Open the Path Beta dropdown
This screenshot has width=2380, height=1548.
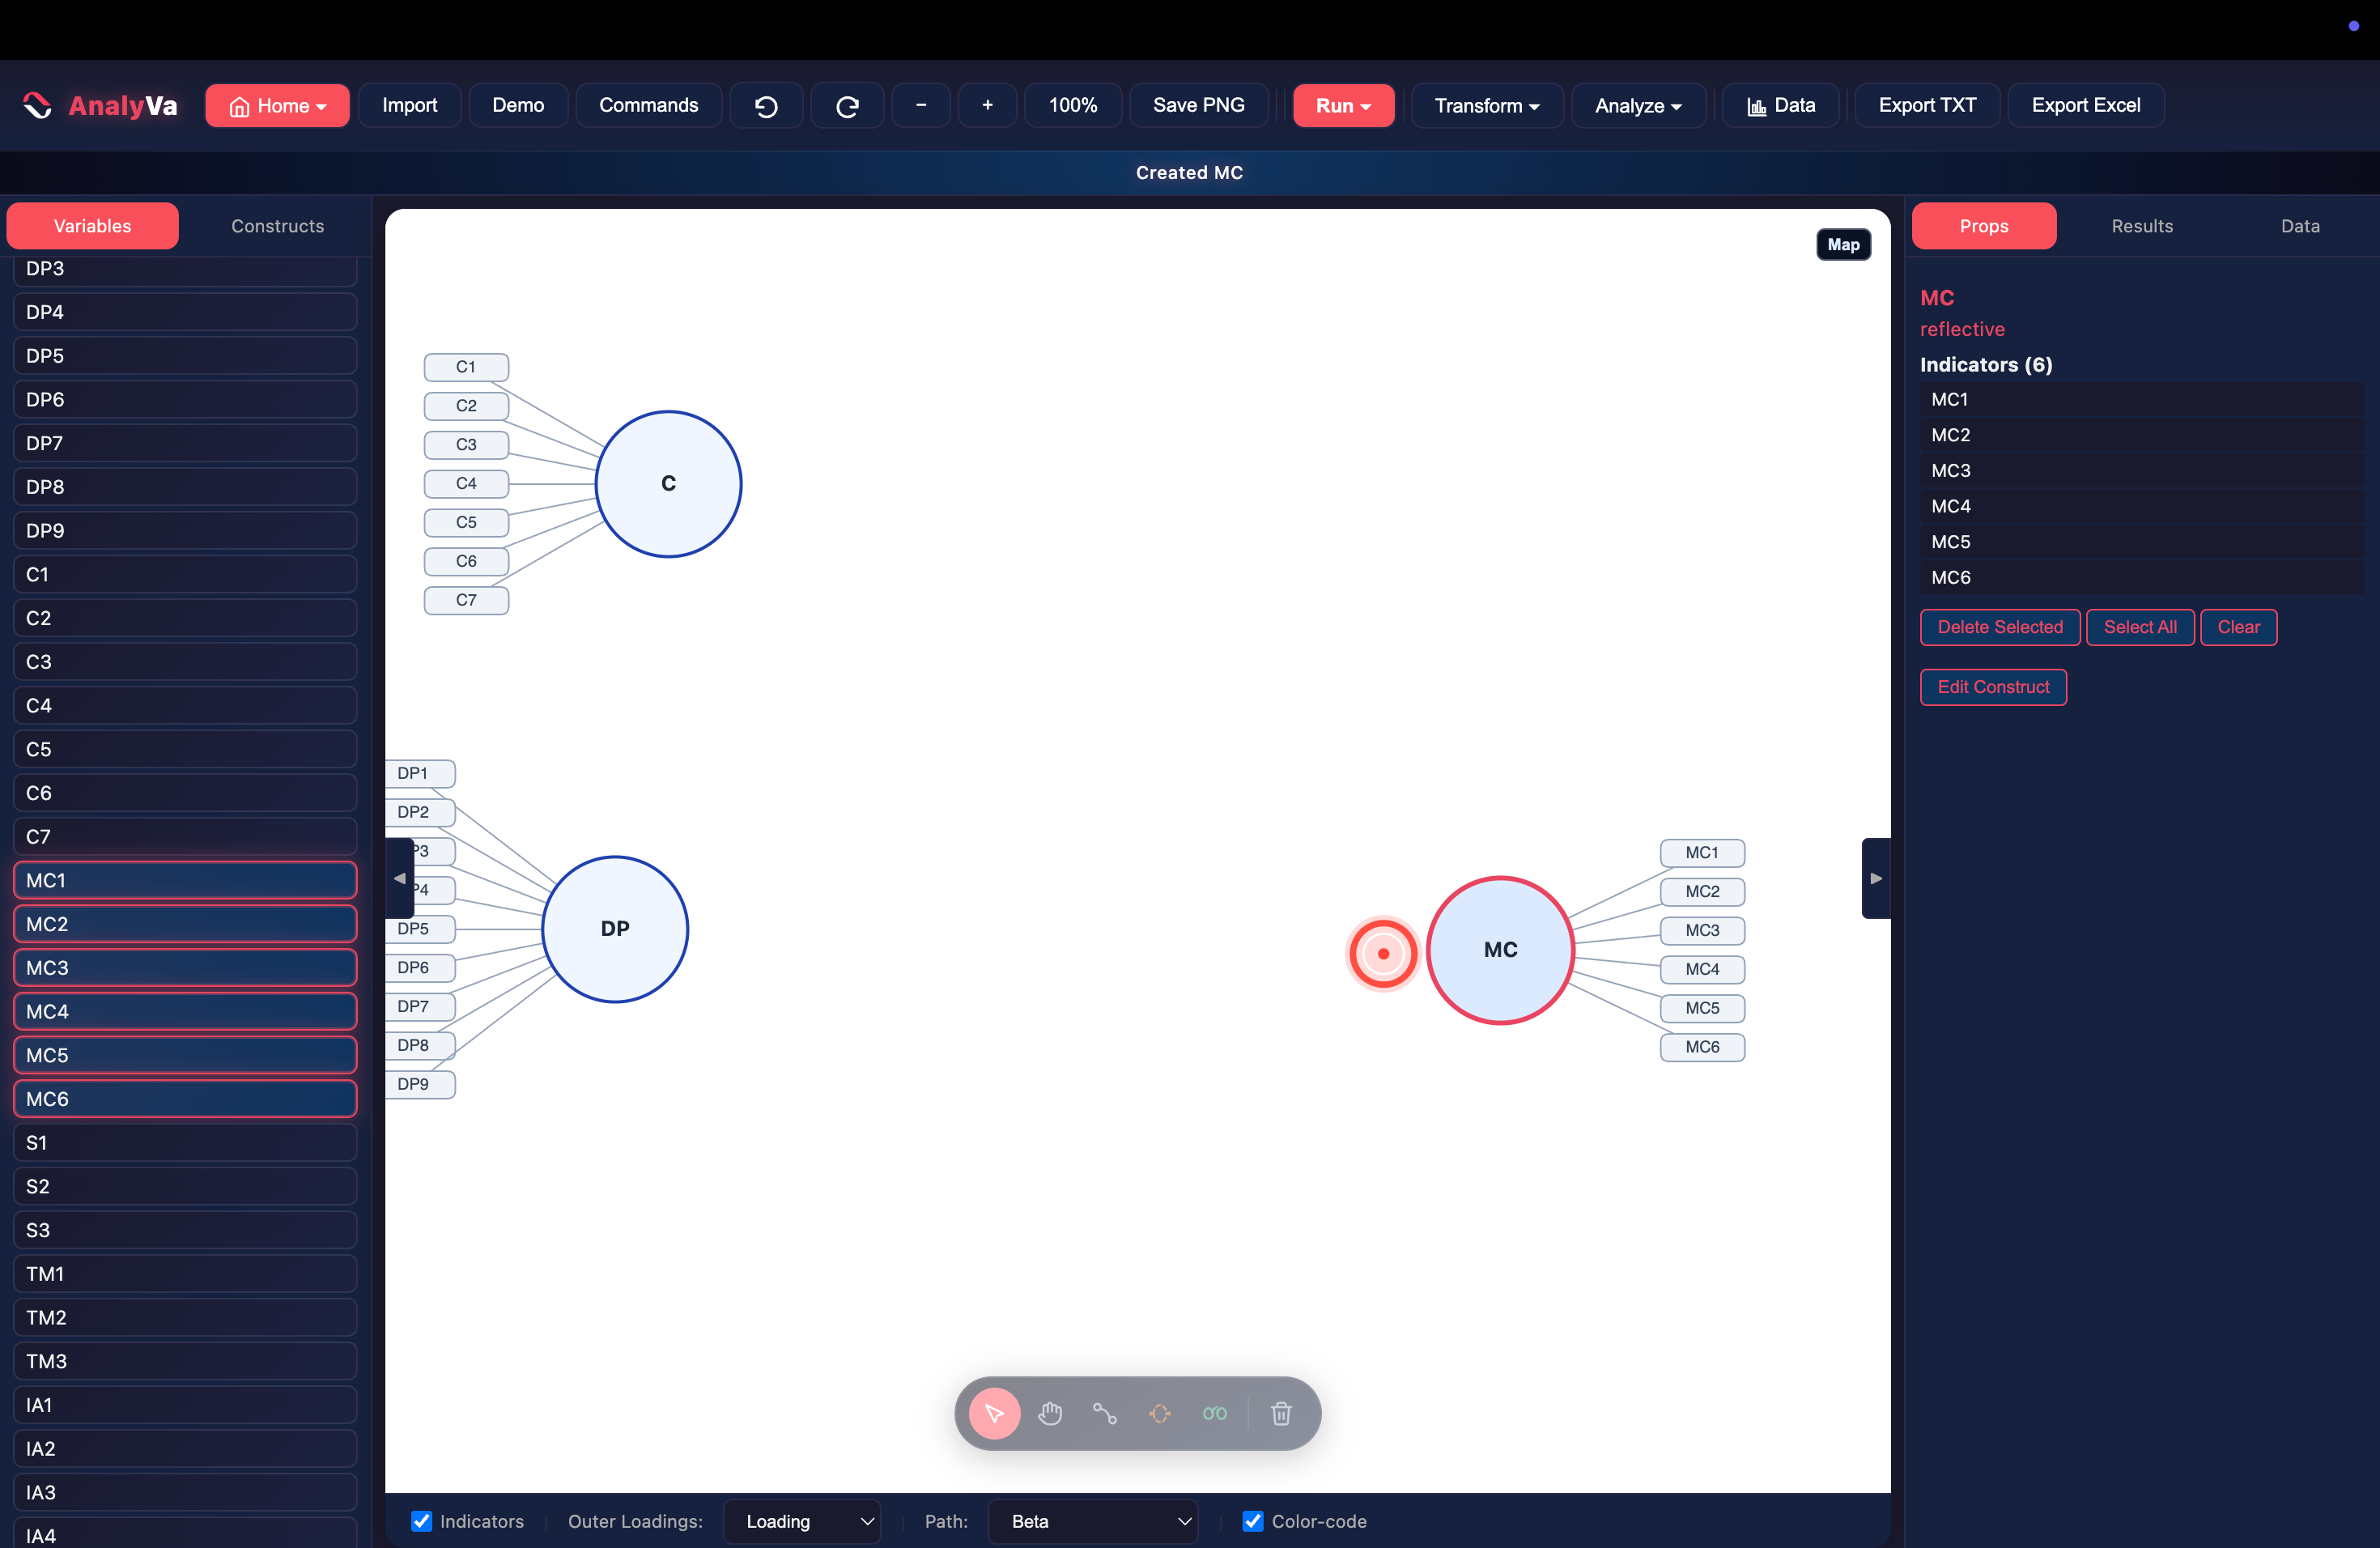pyautogui.click(x=1092, y=1521)
